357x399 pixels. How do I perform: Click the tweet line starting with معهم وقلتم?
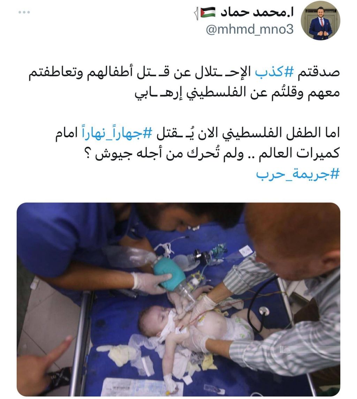click(x=237, y=92)
